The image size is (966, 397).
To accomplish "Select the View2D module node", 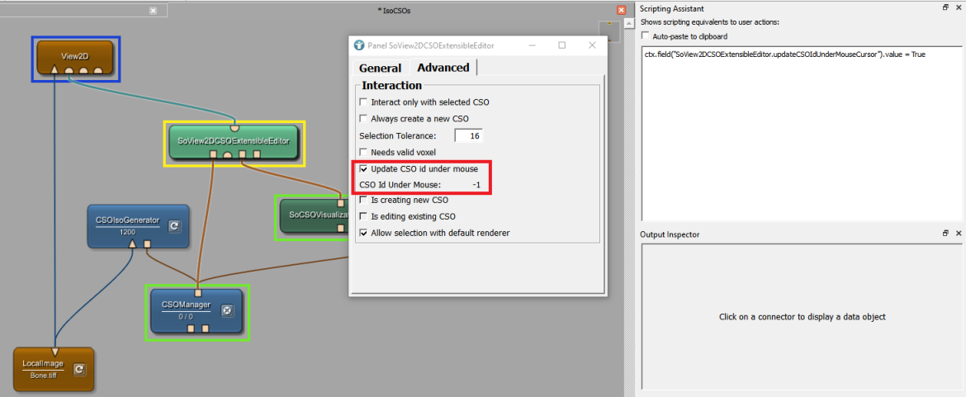I will (74, 54).
